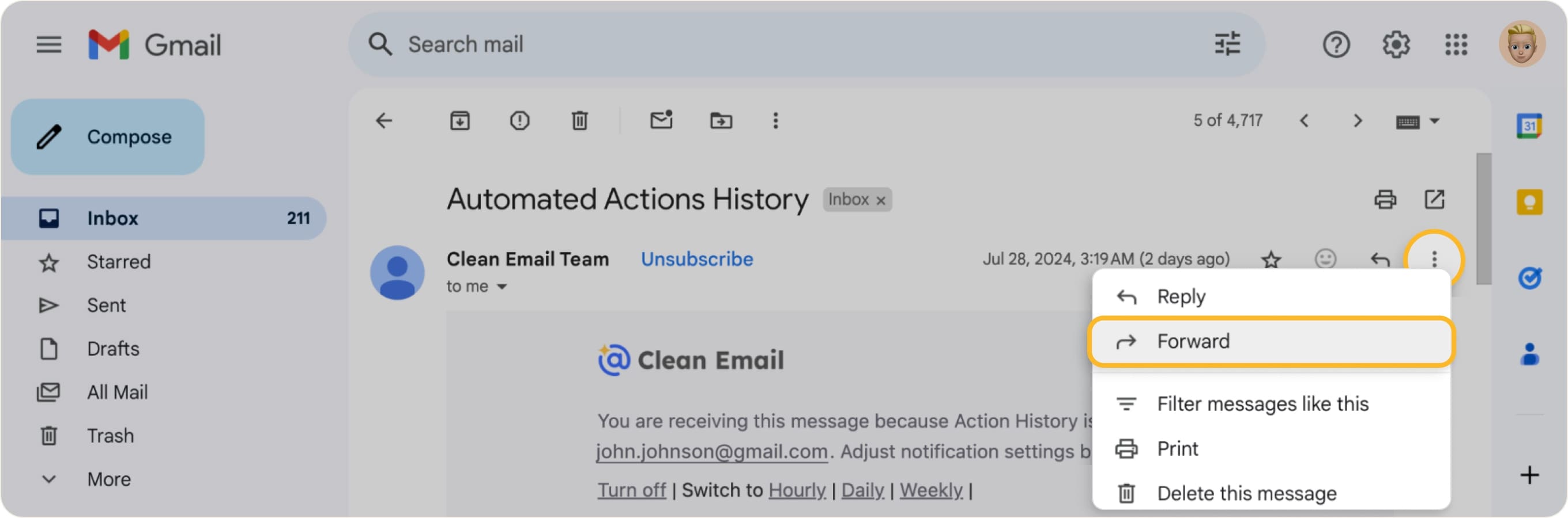Move the email to a folder

coord(721,121)
